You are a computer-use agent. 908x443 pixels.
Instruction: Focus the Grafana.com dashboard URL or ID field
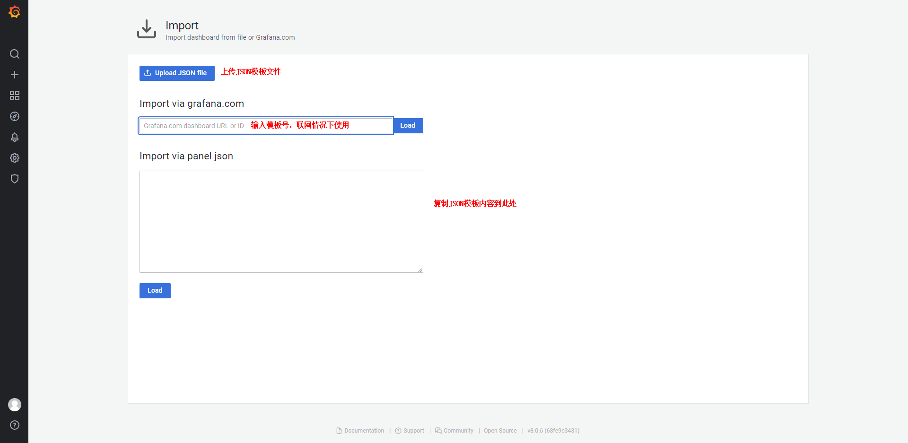(266, 126)
